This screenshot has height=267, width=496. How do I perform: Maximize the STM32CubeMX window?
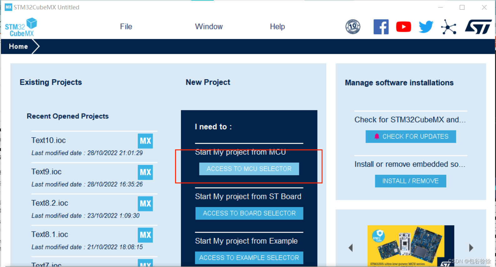point(462,7)
